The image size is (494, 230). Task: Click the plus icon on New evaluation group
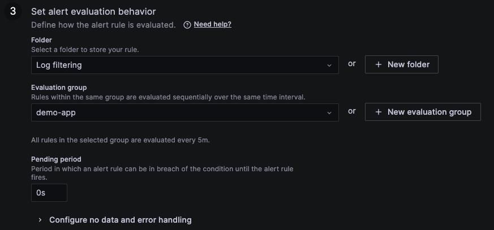379,112
